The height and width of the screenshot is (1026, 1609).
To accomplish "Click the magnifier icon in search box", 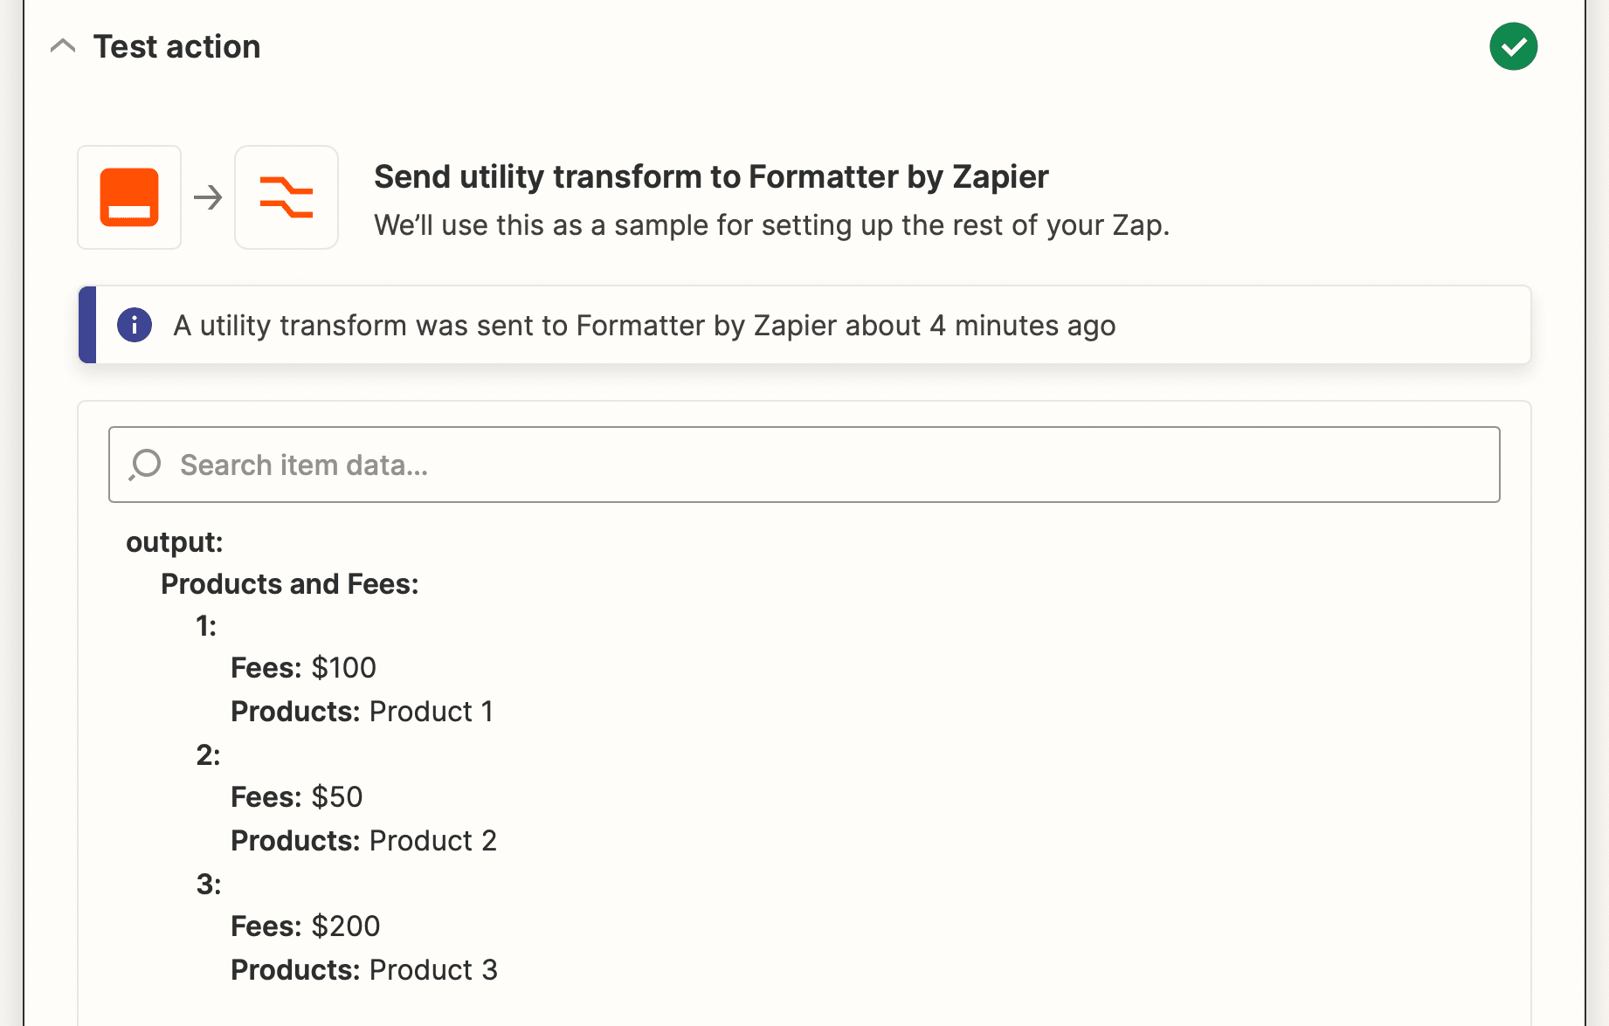I will 145,465.
